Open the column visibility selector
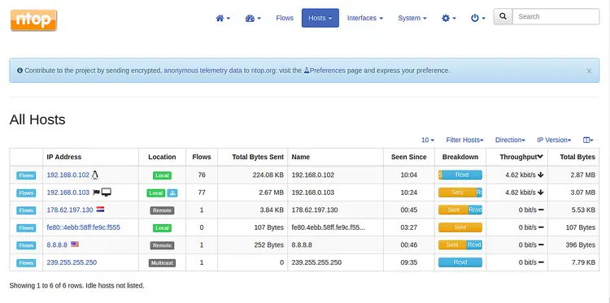This screenshot has height=303, width=610. pyautogui.click(x=588, y=140)
